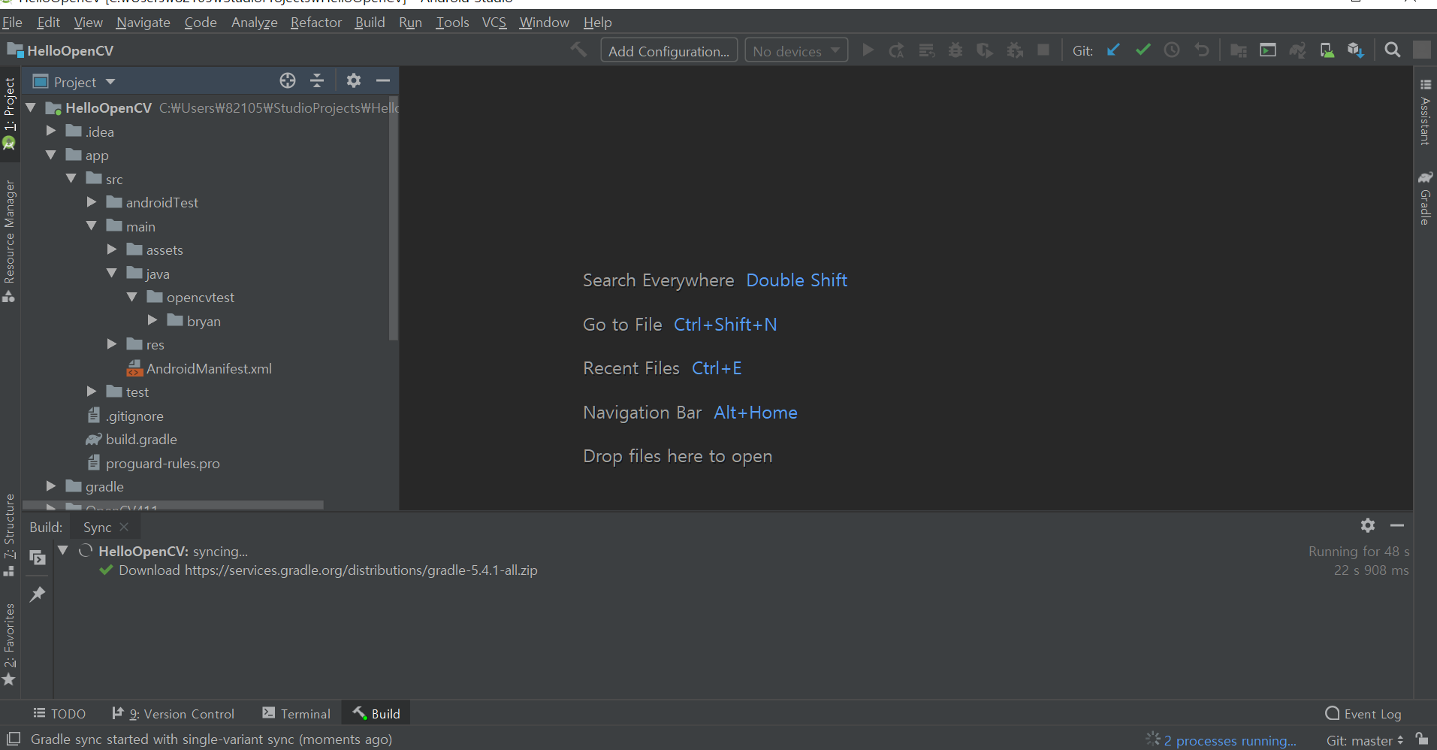Click the Stop square icon

[x=1043, y=50]
